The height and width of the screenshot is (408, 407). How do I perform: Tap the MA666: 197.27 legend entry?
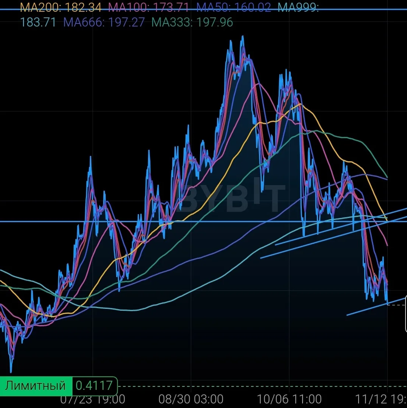click(104, 22)
